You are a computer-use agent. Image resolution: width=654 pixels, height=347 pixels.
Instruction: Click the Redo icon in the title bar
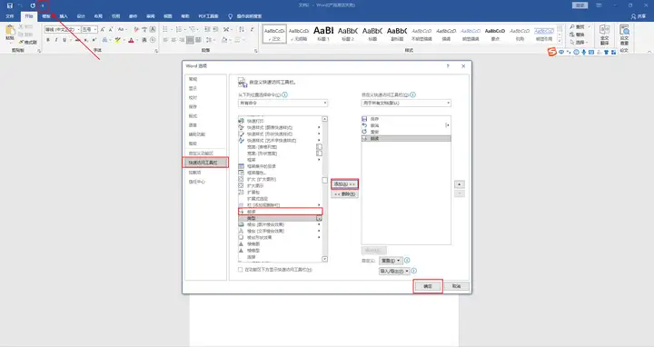click(x=32, y=5)
